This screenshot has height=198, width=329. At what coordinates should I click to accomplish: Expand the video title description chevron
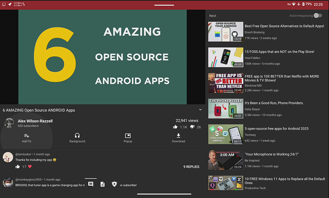(200, 110)
